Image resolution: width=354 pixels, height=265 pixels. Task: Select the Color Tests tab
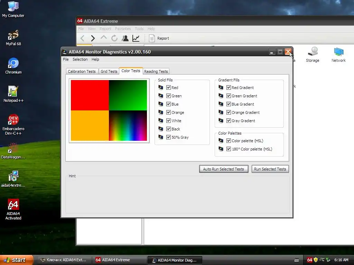(x=131, y=71)
